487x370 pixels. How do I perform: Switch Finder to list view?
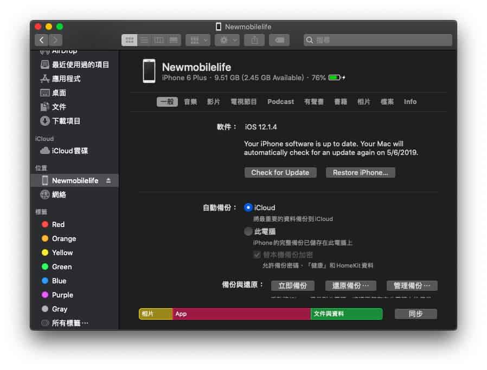(144, 40)
